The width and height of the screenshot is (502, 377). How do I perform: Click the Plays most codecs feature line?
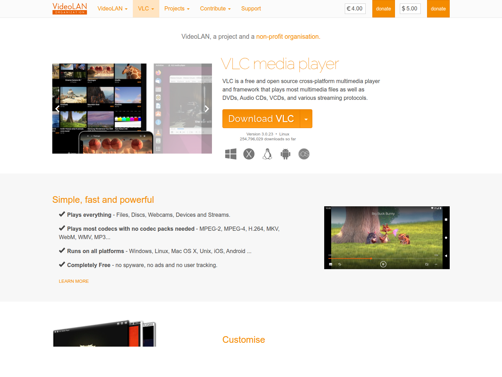(x=169, y=233)
